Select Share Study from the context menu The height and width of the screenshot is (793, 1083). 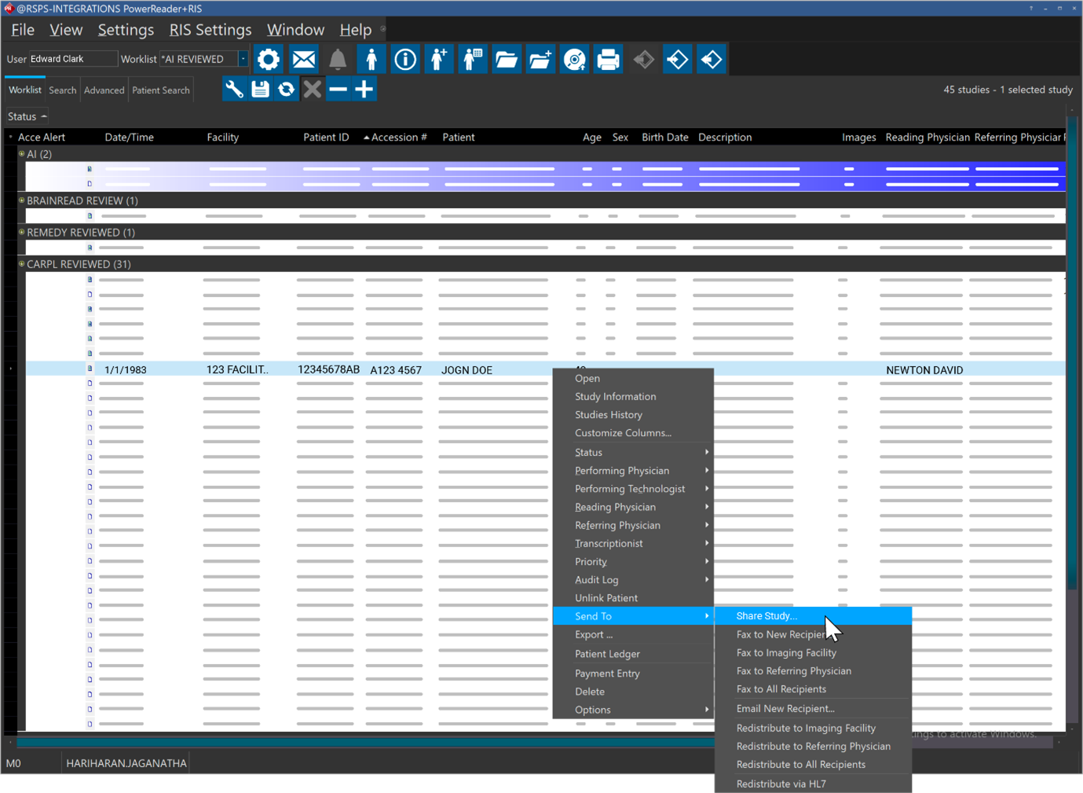coord(766,616)
